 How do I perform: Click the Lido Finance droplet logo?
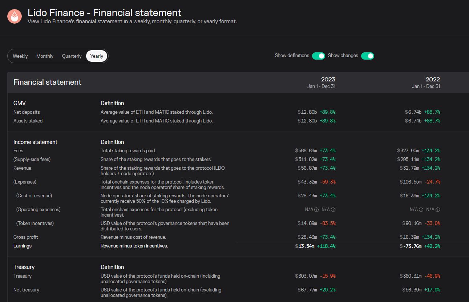pyautogui.click(x=15, y=16)
